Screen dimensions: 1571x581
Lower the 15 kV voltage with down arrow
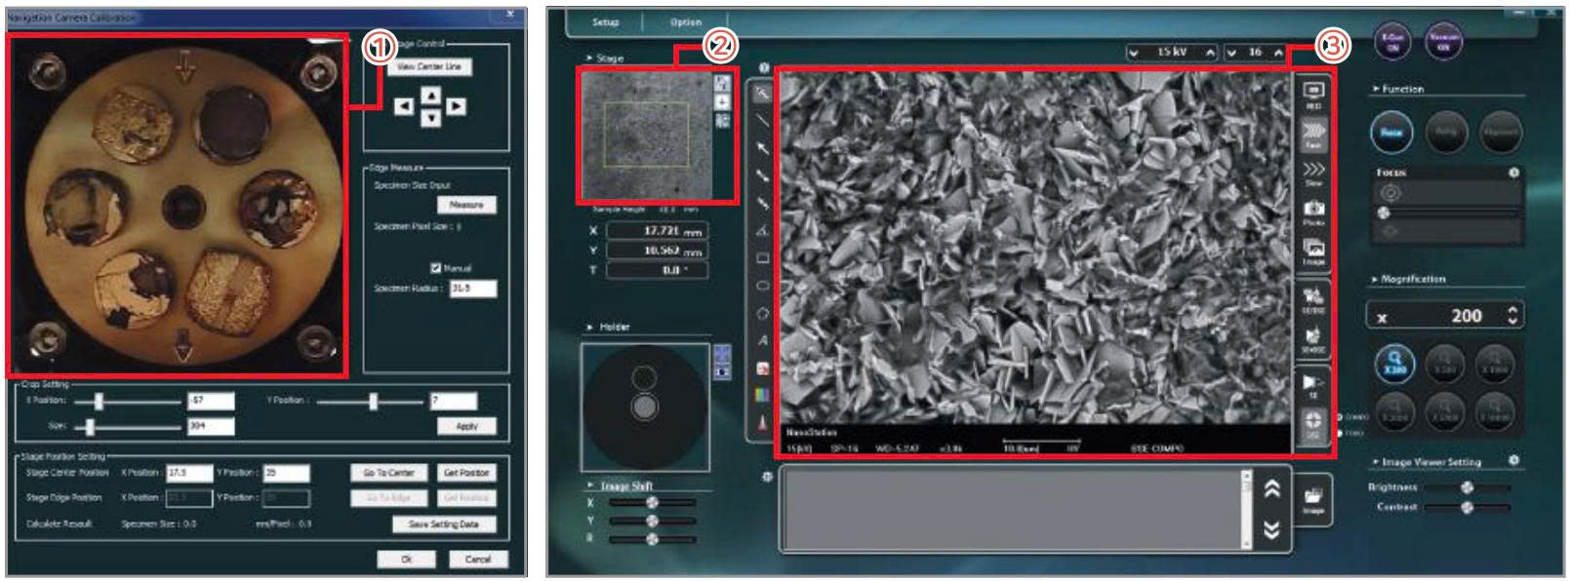(x=1134, y=53)
